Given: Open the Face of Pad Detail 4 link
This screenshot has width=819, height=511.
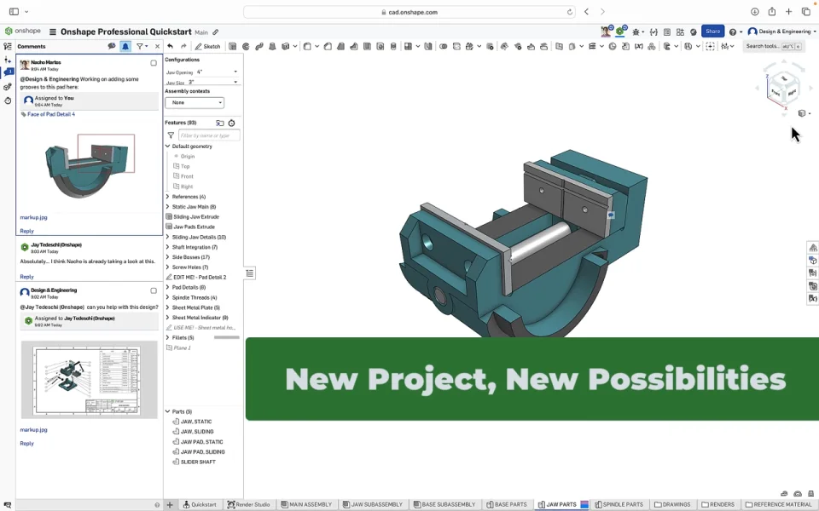Looking at the screenshot, I should point(51,114).
